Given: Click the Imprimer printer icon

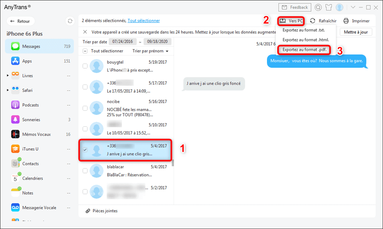Looking at the screenshot, I should [346, 21].
